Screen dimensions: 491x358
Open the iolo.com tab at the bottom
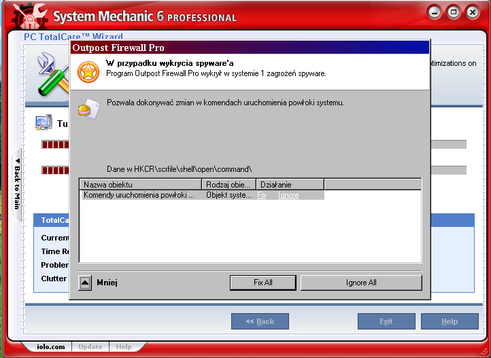point(51,346)
